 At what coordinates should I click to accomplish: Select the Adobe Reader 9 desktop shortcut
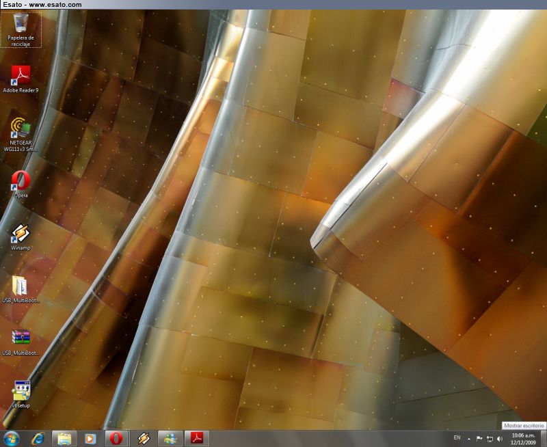[x=21, y=79]
